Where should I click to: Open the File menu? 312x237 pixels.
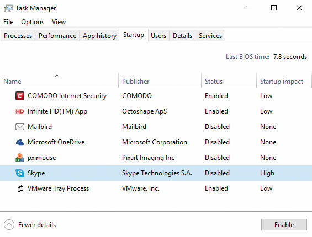pos(8,22)
